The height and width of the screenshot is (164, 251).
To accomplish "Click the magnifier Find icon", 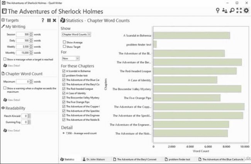I will tap(232, 11).
